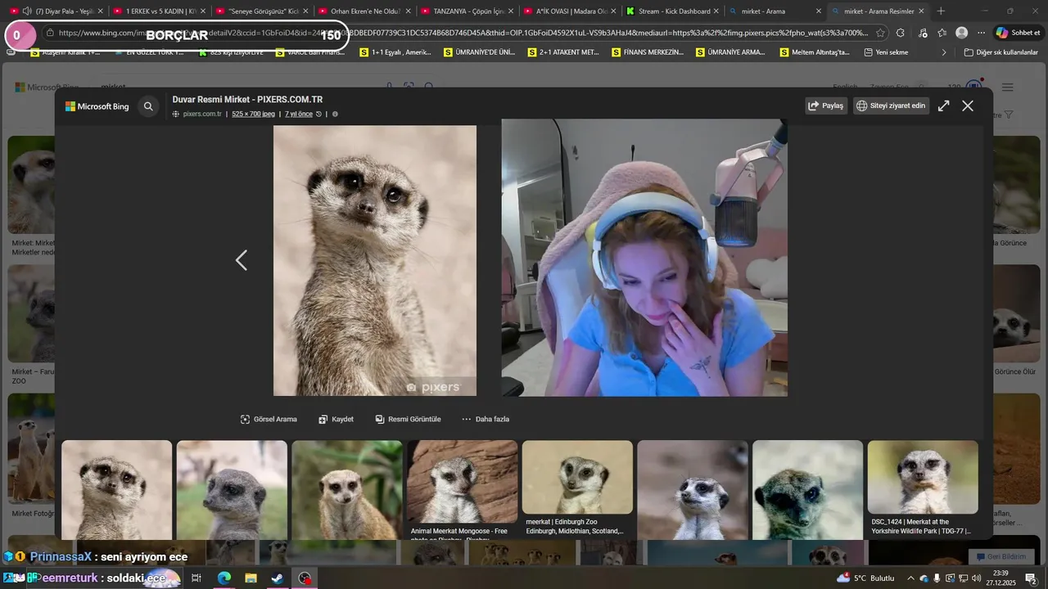Open a new browser tab with the plus icon
The height and width of the screenshot is (589, 1048).
pos(941,11)
